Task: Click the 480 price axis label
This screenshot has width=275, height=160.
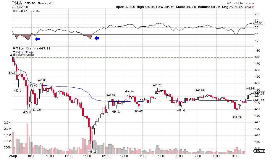Action: point(257,51)
